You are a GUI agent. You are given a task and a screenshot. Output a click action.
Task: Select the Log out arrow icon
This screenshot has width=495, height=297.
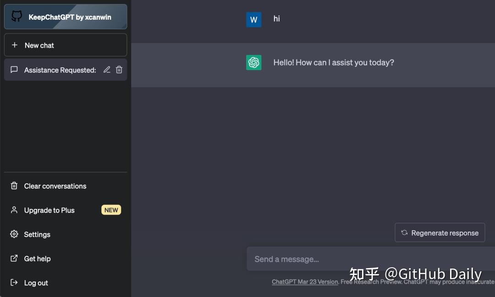(14, 283)
